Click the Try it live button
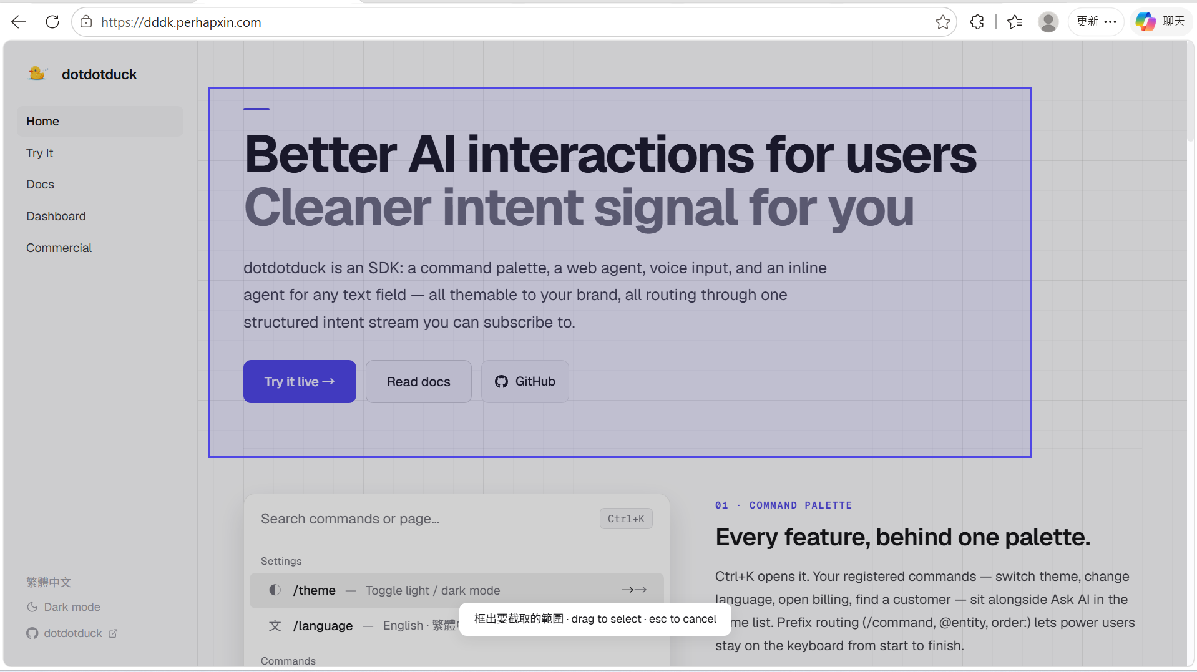This screenshot has width=1197, height=672. click(300, 381)
